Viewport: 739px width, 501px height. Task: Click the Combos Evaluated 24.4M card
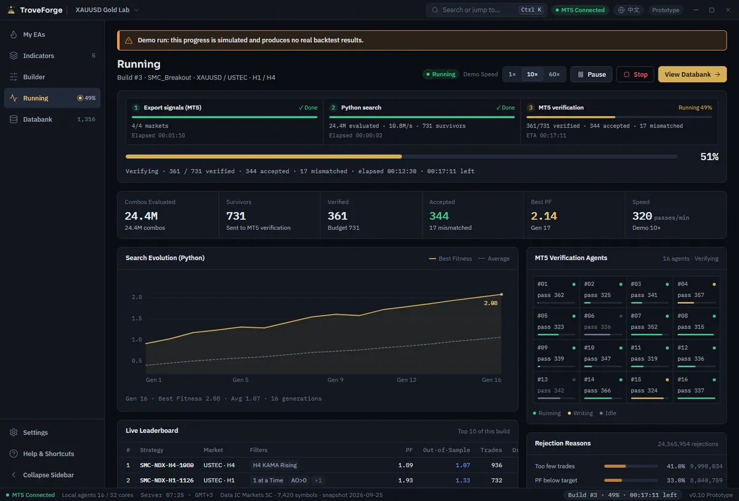[168, 216]
